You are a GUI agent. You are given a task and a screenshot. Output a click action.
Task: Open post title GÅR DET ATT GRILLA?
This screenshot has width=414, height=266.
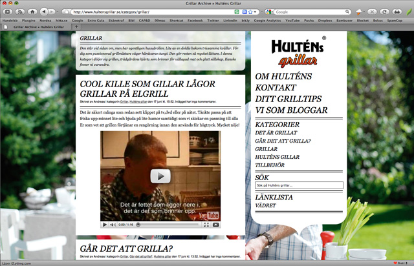(x=126, y=249)
